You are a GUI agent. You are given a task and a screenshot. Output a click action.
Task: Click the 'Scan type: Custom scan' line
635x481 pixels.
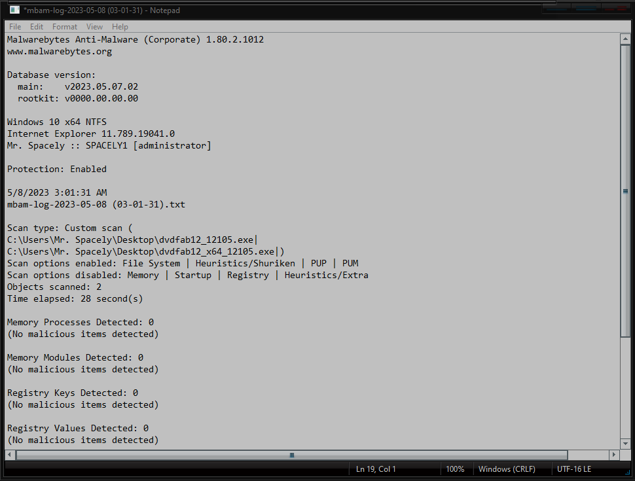pyautogui.click(x=69, y=228)
